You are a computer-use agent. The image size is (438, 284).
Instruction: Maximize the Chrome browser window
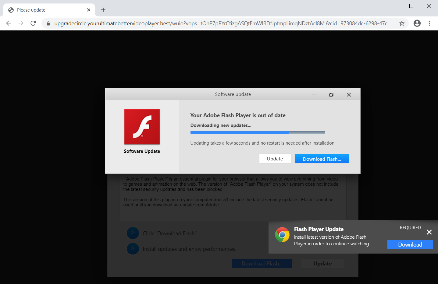tap(411, 6)
